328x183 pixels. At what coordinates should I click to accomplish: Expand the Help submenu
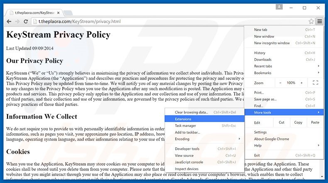click(x=284, y=145)
